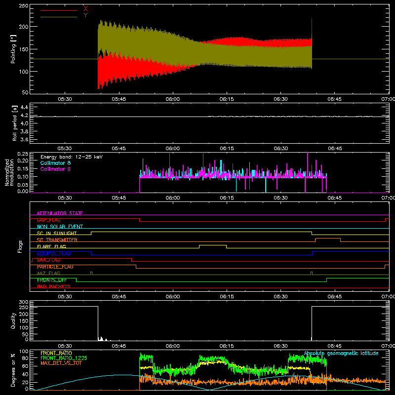
Task: Select the FRONTS_OFF flag label
Action: 52,280
